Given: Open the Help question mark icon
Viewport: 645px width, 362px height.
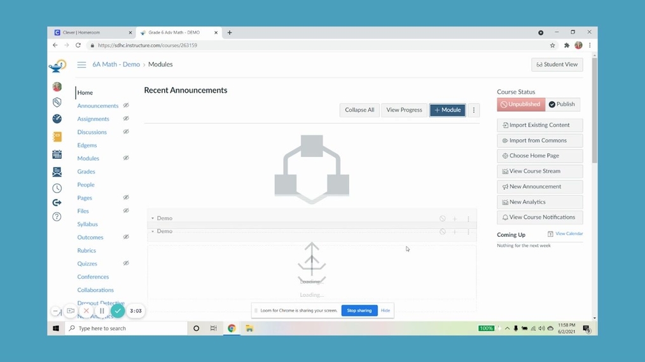Looking at the screenshot, I should 57,217.
